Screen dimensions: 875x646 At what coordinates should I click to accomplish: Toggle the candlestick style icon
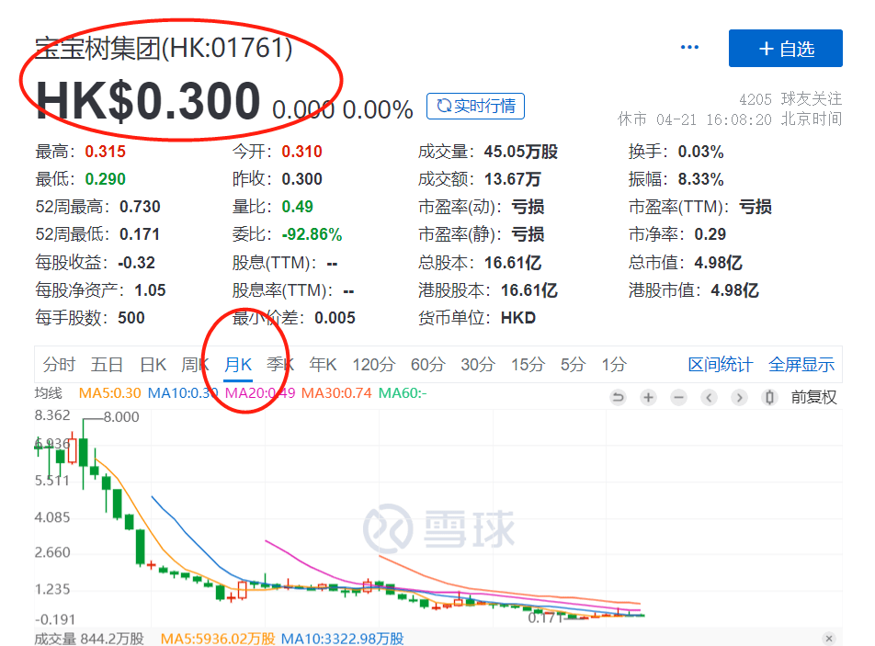click(769, 397)
